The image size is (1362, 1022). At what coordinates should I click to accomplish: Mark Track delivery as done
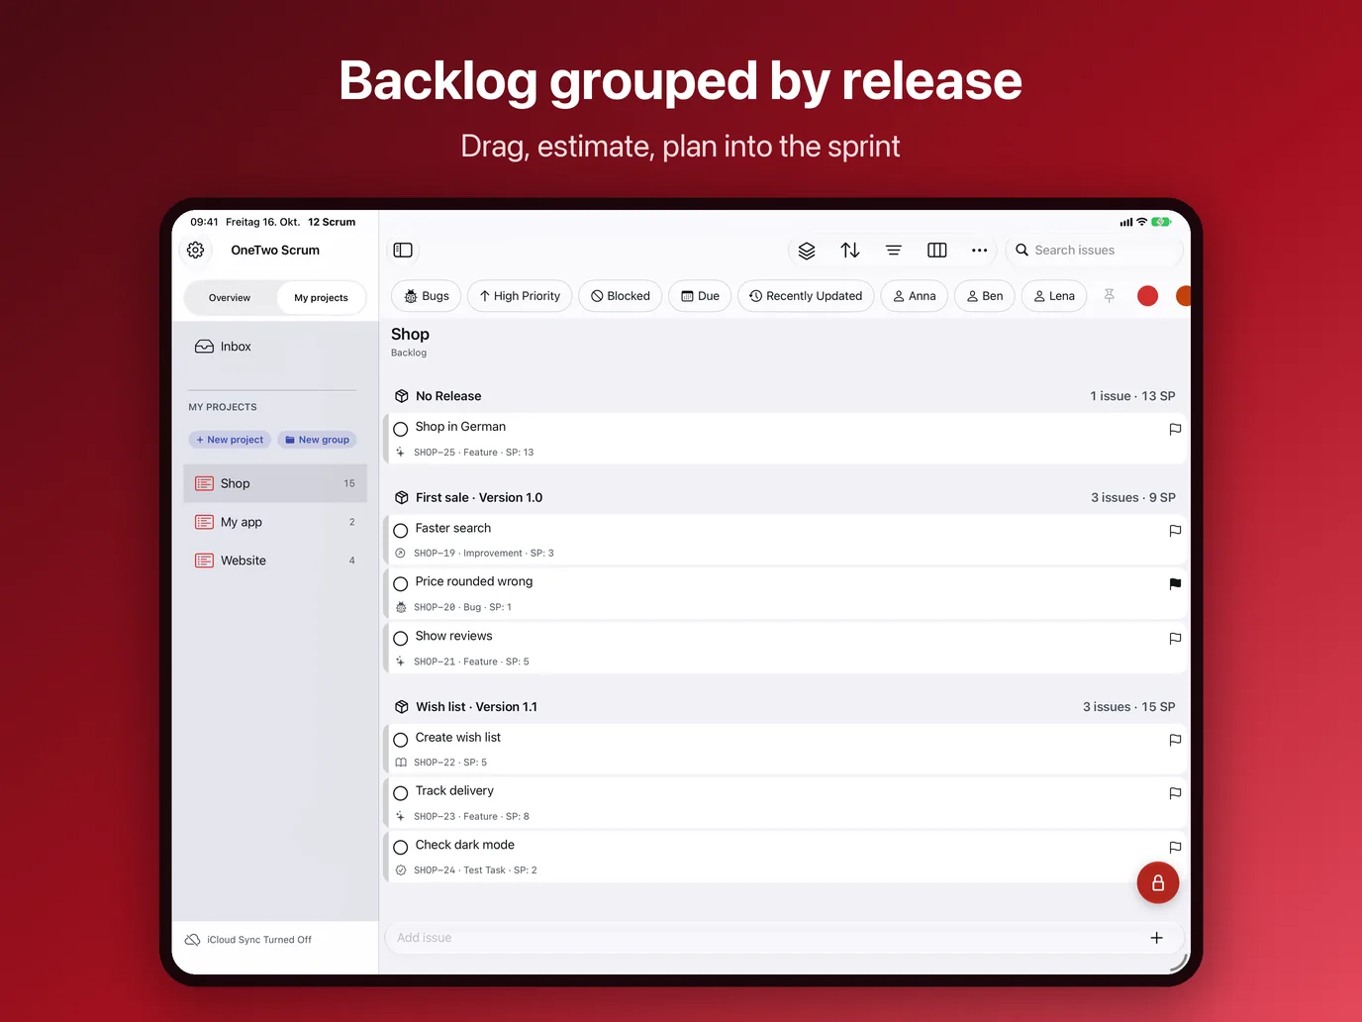401,793
